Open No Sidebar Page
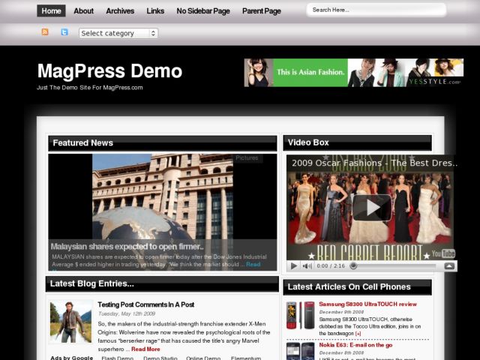This screenshot has width=480, height=360. tap(203, 11)
